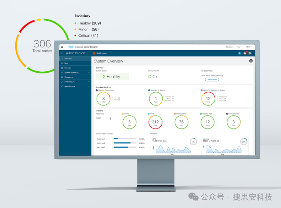The width and height of the screenshot is (281, 208).
Task: Open the notifications bell icon
Action: (245, 53)
